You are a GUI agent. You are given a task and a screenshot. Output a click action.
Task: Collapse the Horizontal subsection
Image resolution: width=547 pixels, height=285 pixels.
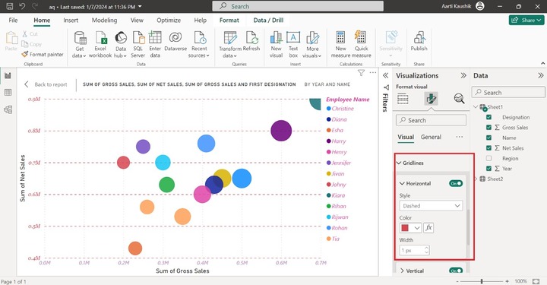pyautogui.click(x=402, y=183)
